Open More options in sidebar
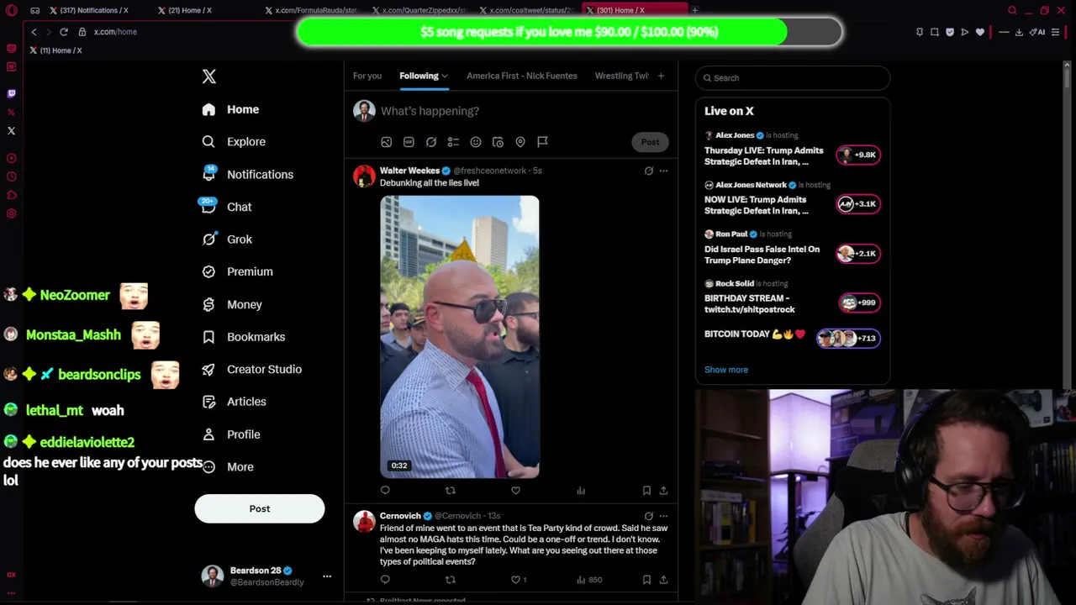Image resolution: width=1076 pixels, height=605 pixels. tap(228, 467)
